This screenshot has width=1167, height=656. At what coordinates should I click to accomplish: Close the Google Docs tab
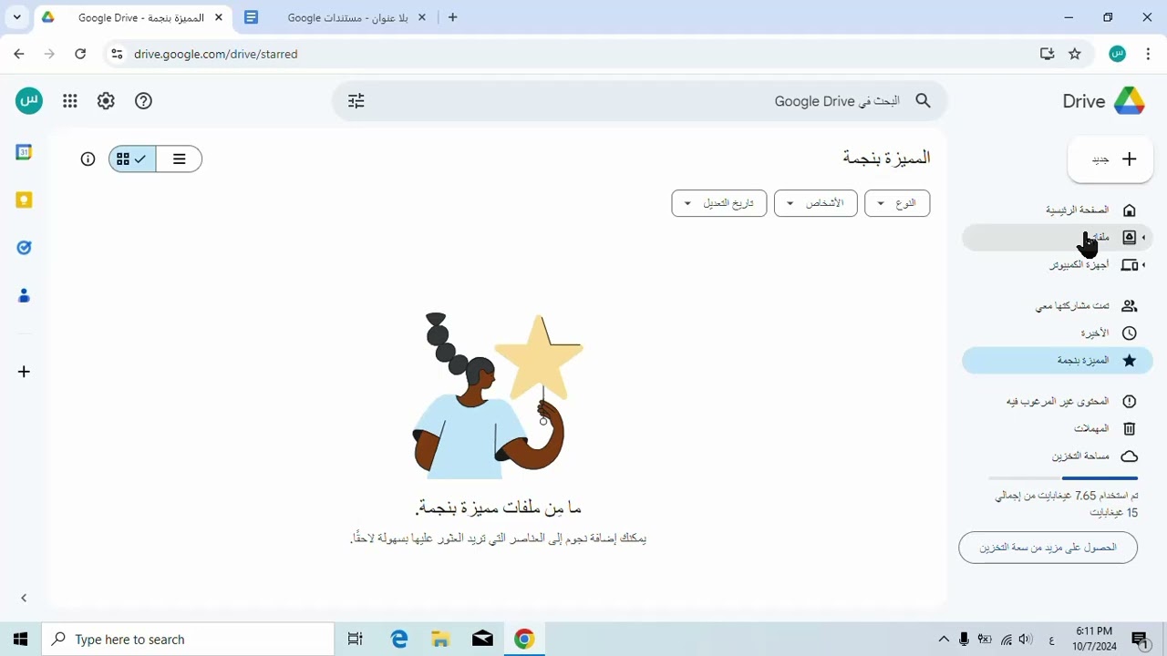421,17
